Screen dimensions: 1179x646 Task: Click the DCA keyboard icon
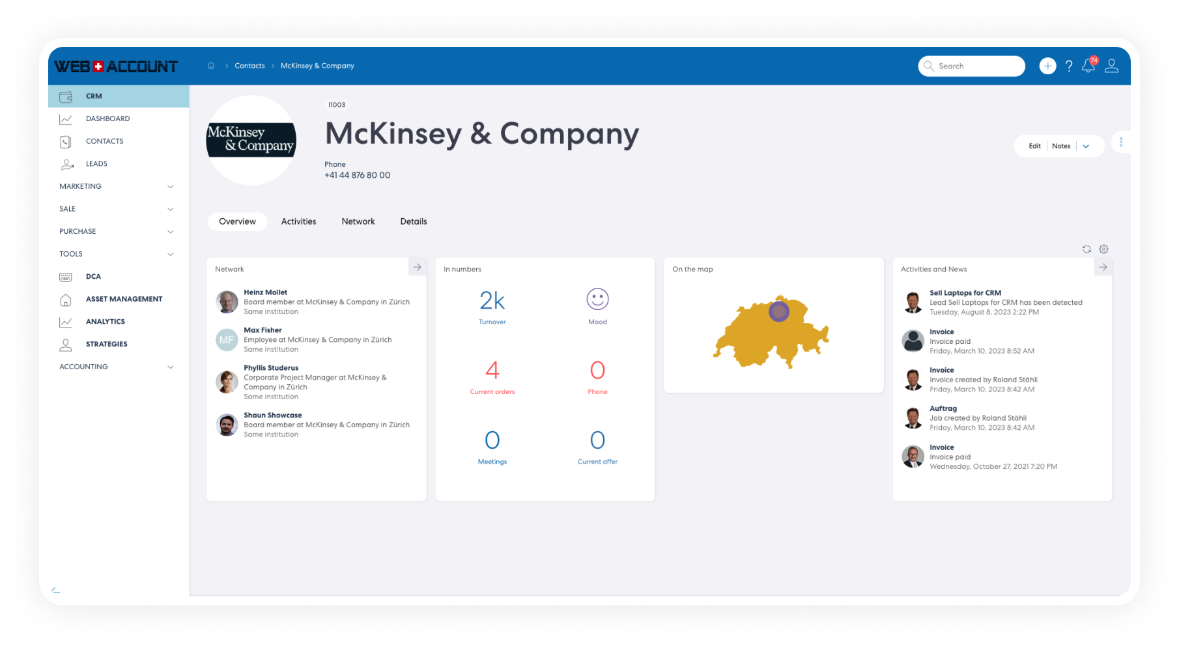(66, 277)
